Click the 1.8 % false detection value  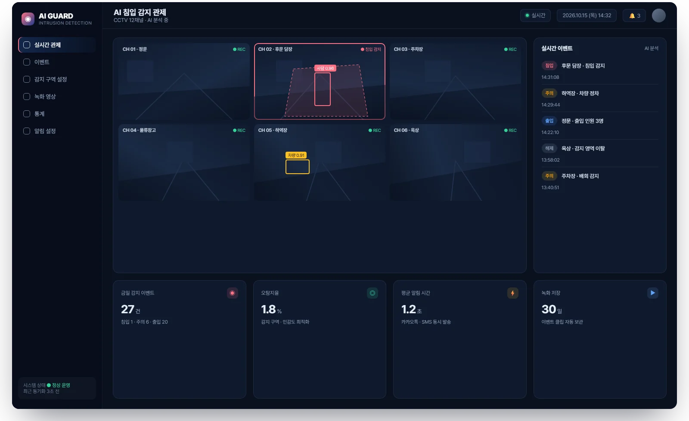tap(271, 309)
